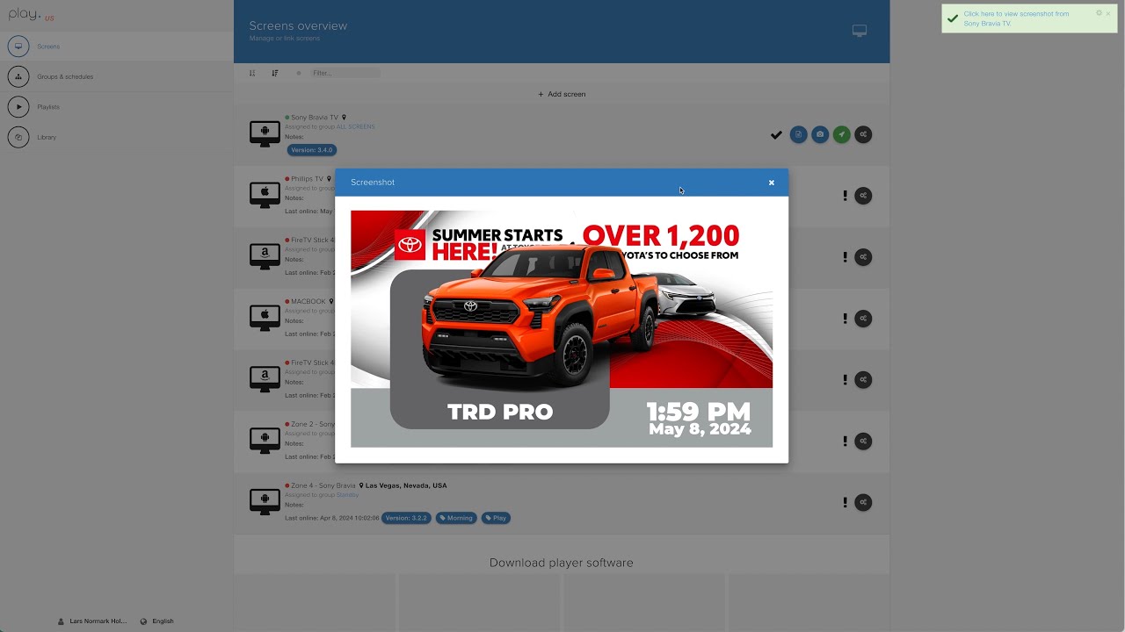The height and width of the screenshot is (632, 1125).
Task: Change language from English
Action: coord(157,621)
